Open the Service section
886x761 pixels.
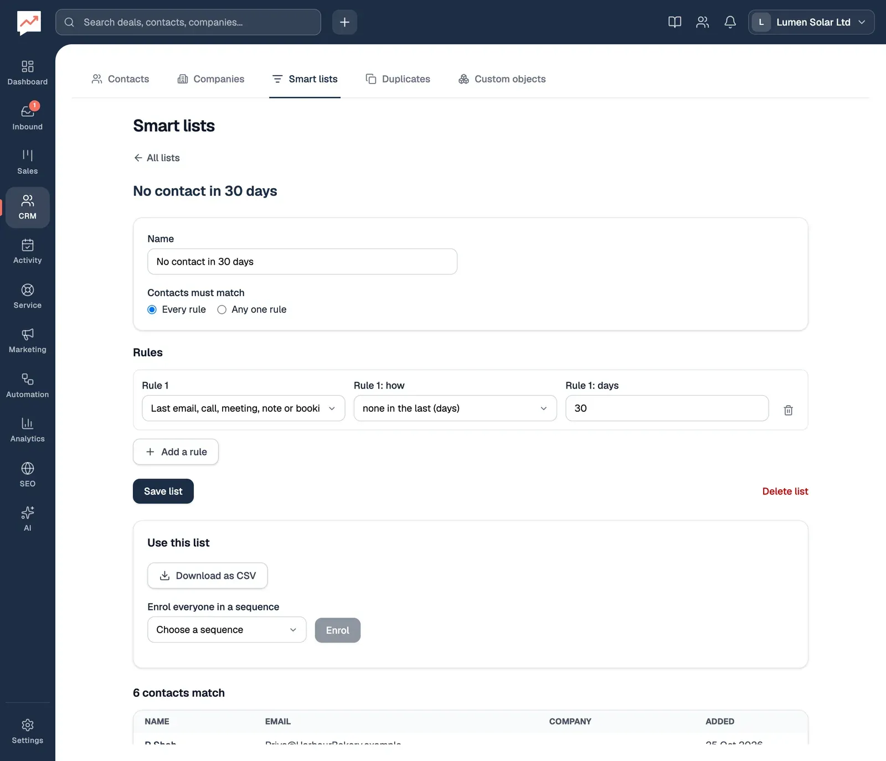(27, 296)
